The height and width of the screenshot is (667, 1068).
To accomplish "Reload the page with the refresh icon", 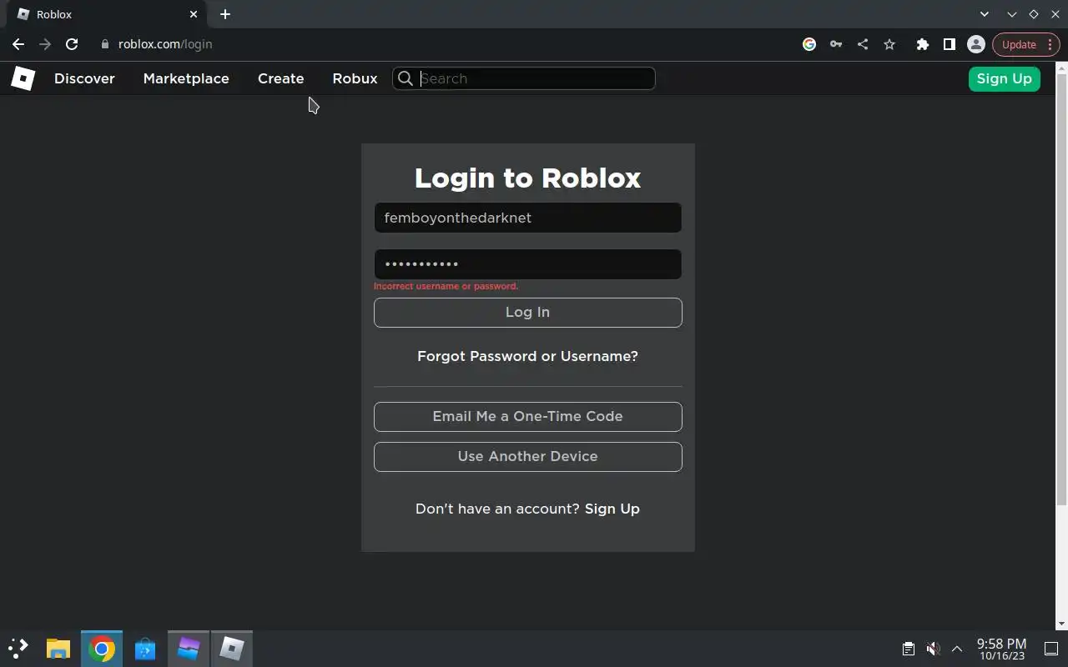I will 72,44.
